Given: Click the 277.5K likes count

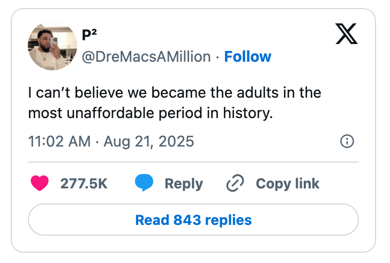Looking at the screenshot, I should pyautogui.click(x=84, y=184).
